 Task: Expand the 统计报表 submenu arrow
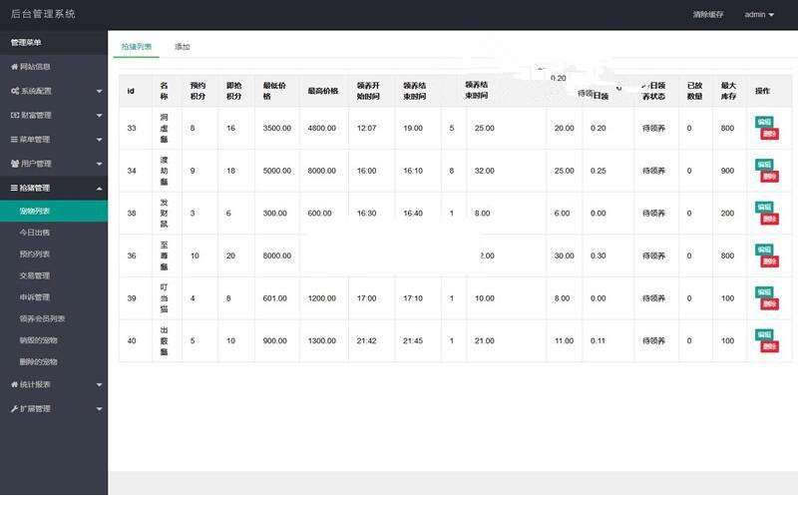pos(99,385)
